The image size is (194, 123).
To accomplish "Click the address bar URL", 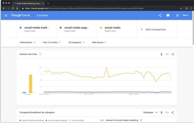I will pos(84,8).
